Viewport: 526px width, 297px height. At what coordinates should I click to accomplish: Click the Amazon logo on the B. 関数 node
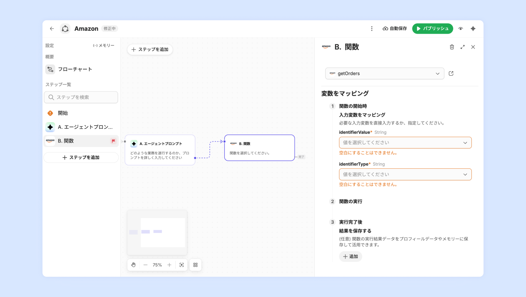(x=233, y=144)
